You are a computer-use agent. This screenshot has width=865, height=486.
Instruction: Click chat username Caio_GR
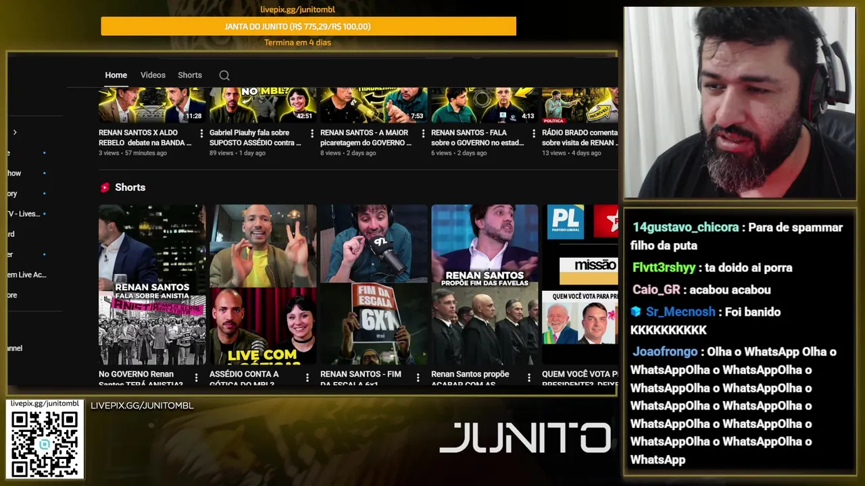[x=656, y=290]
